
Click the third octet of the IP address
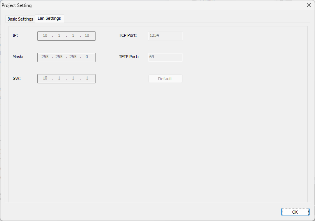pyautogui.click(x=73, y=36)
